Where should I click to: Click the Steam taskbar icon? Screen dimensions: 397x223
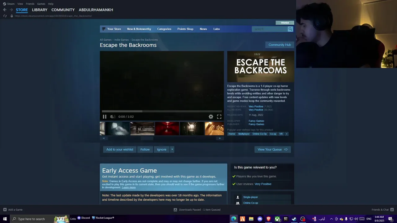pos(294,219)
